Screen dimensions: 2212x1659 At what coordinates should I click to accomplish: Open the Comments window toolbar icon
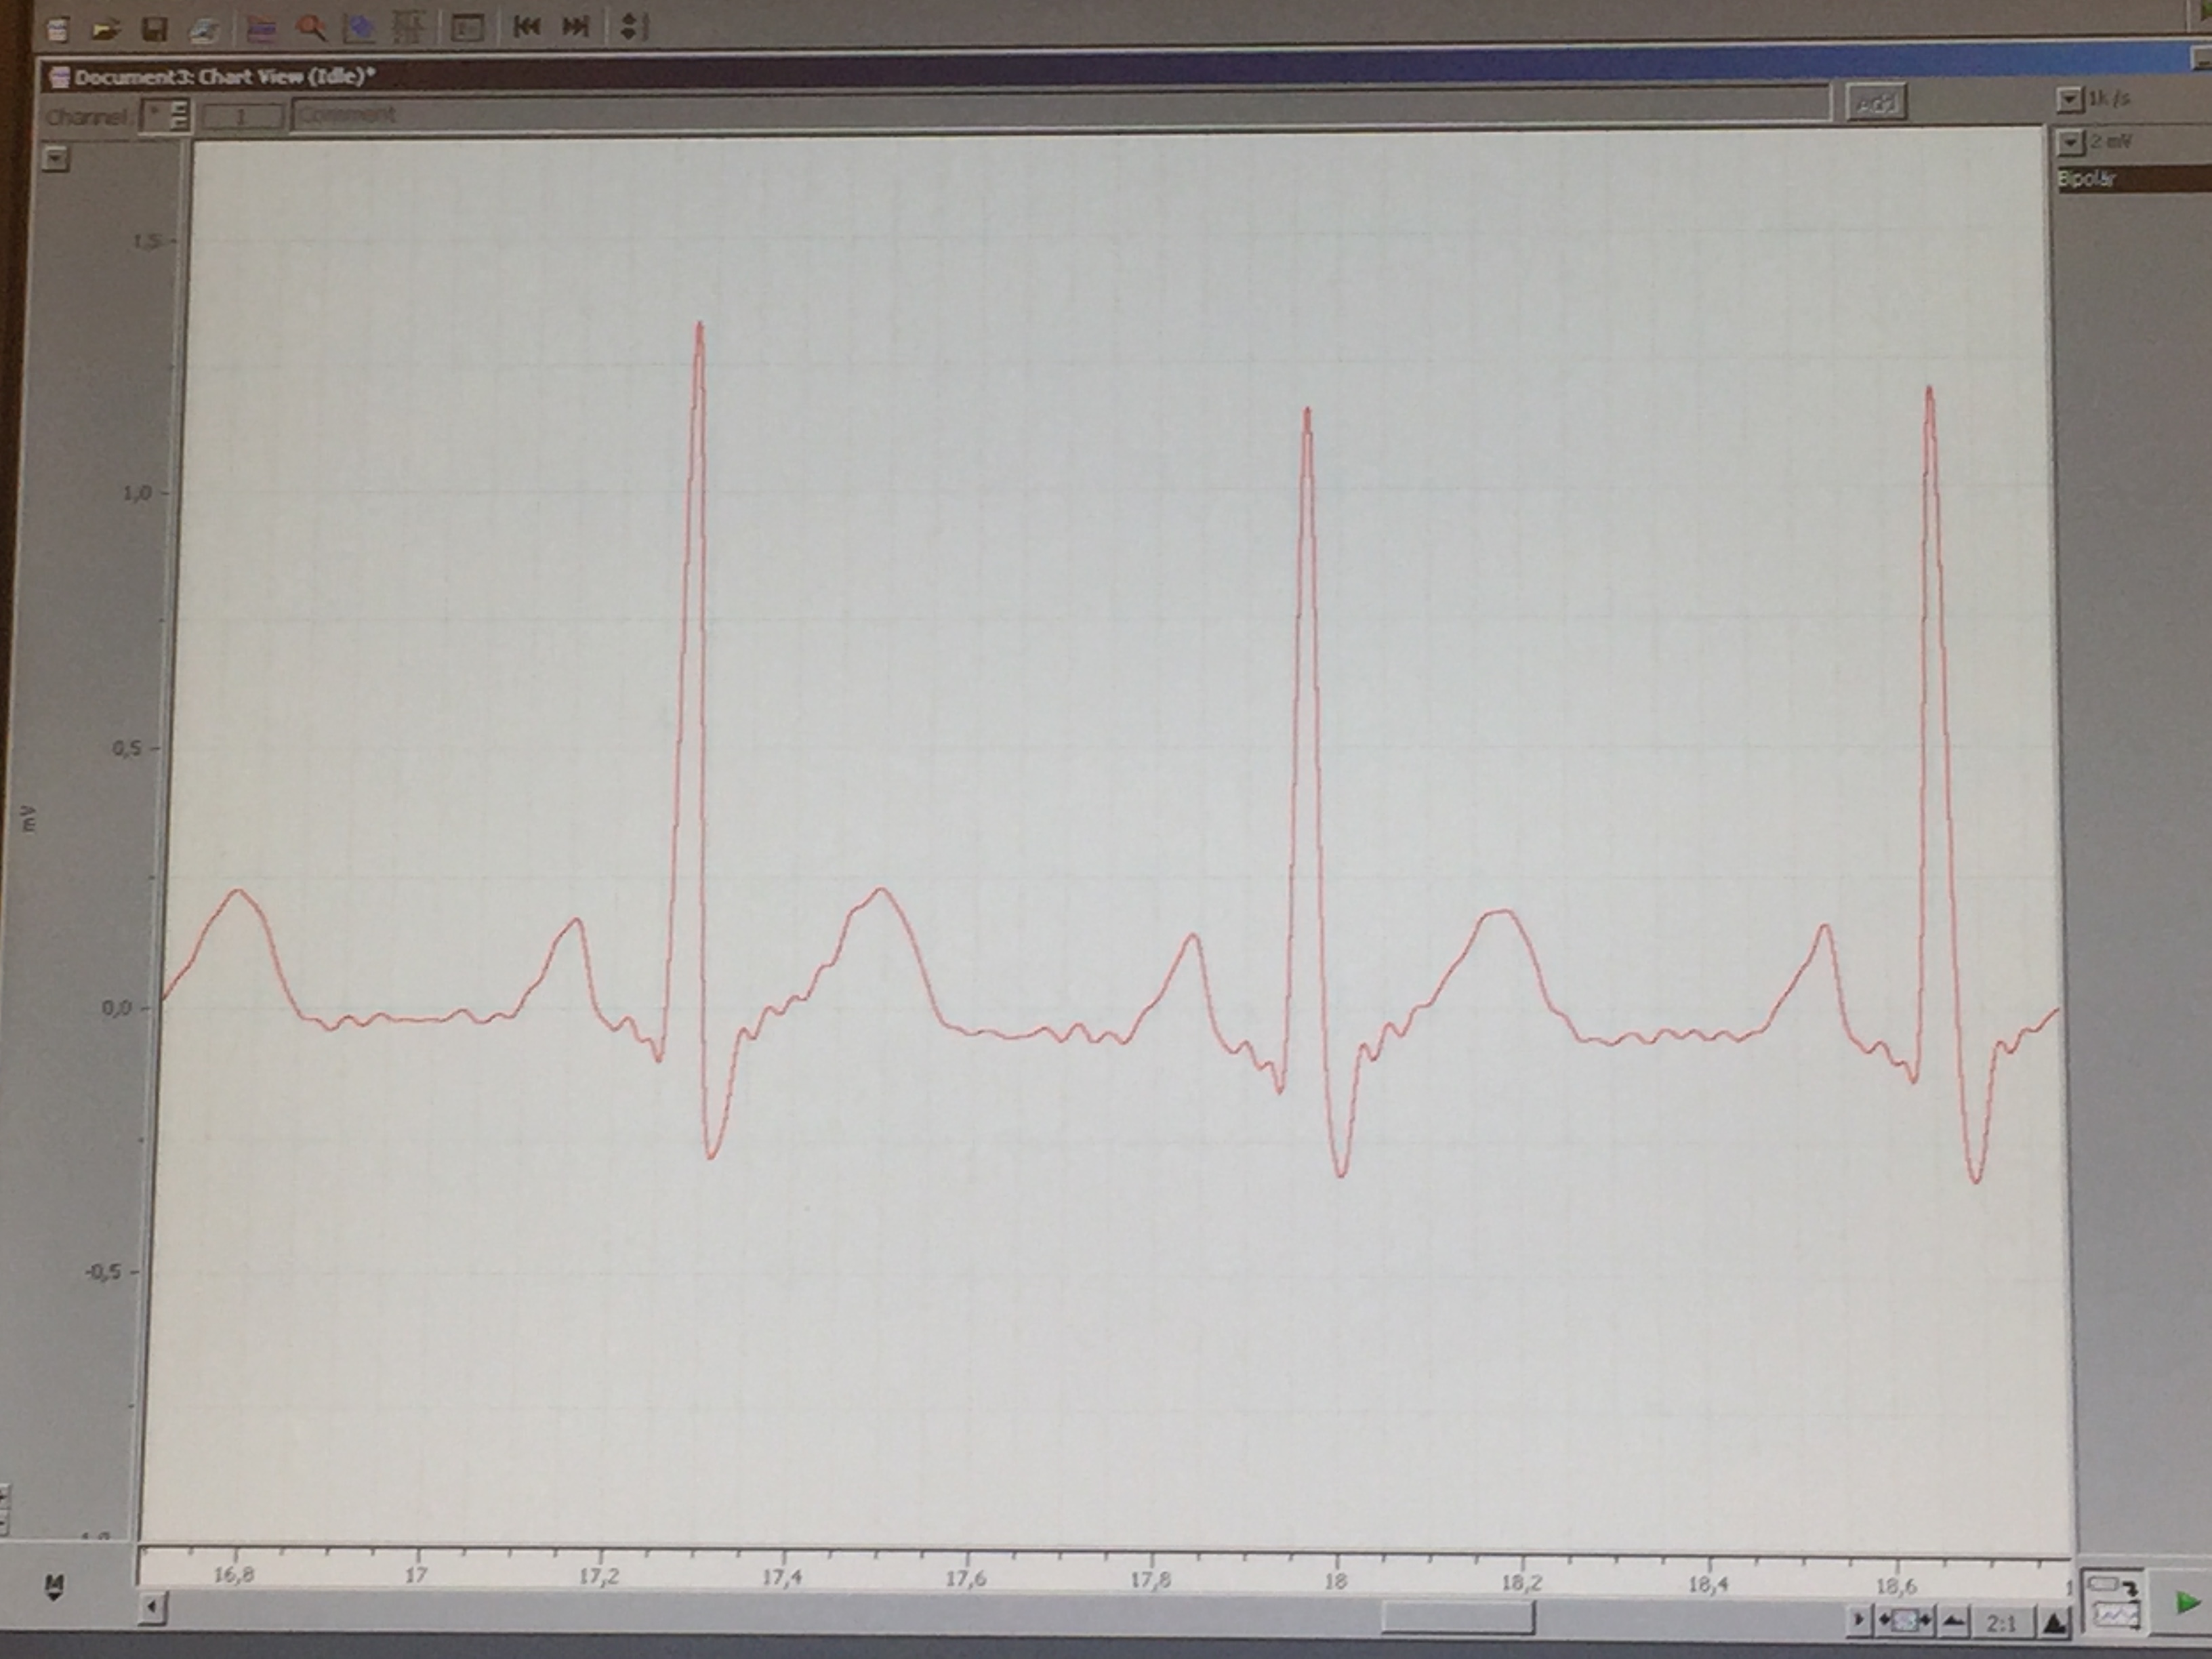[468, 27]
